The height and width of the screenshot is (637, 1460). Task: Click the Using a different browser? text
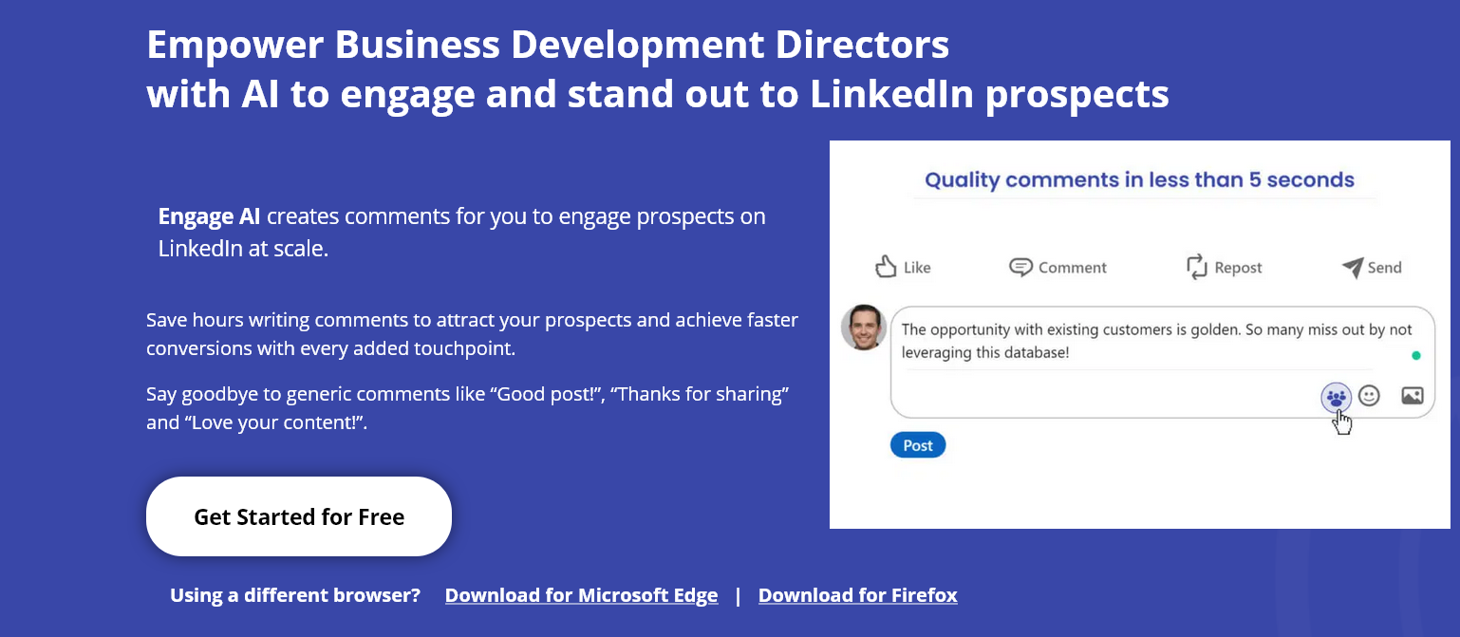[x=295, y=595]
